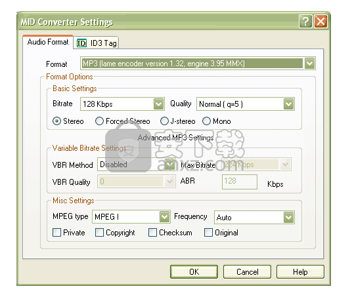Viewport: 352px width, 295px height.
Task: Open the Quality Normal (q=5) dropdown
Action: click(288, 104)
